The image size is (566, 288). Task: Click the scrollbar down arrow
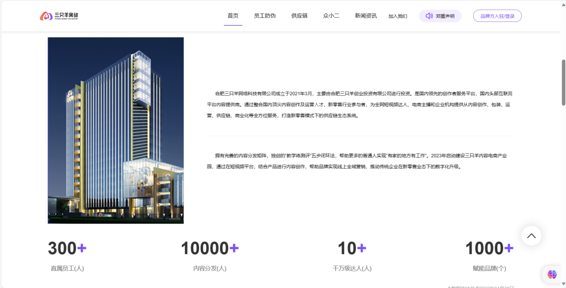coord(563,284)
